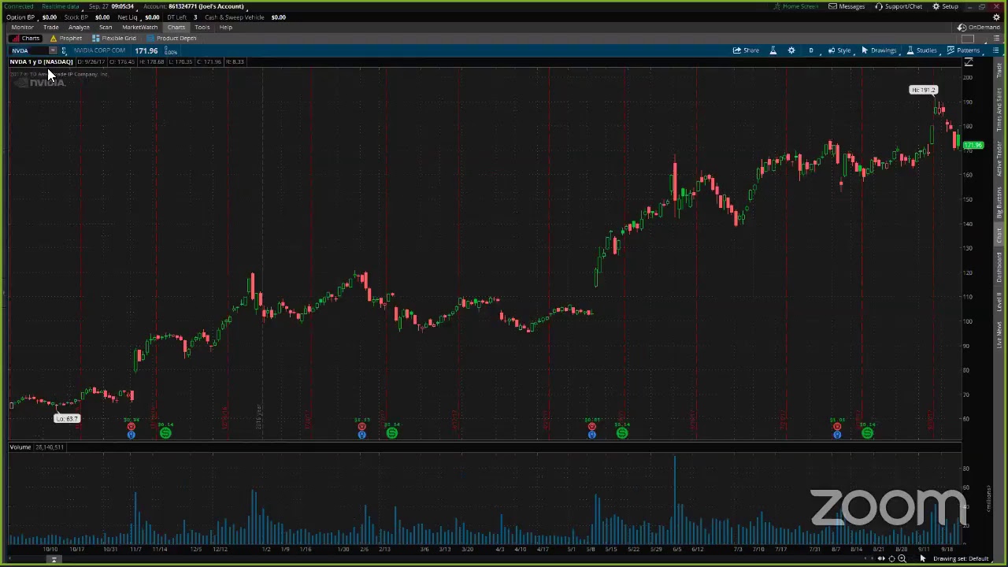
Task: Open the MarketWatch tab
Action: coord(139,27)
